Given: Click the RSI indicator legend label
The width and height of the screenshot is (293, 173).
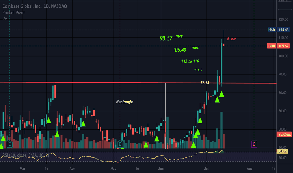Looking at the screenshot, I should click(x=25, y=155).
